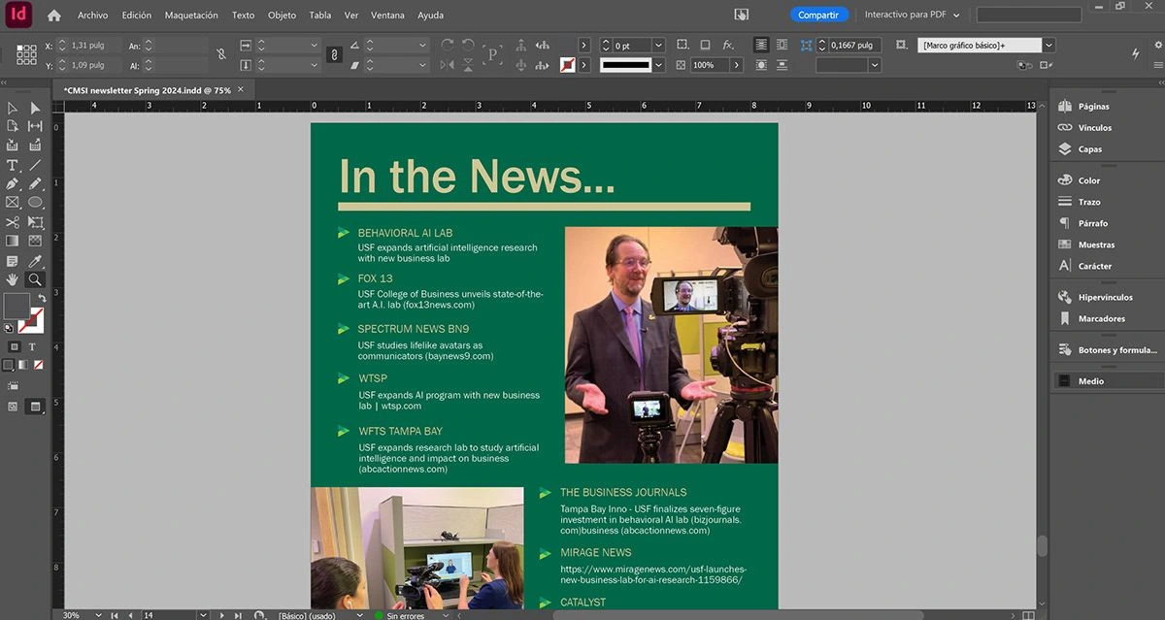This screenshot has width=1165, height=620.
Task: Click the quick apply lightning icon
Action: point(1136,54)
